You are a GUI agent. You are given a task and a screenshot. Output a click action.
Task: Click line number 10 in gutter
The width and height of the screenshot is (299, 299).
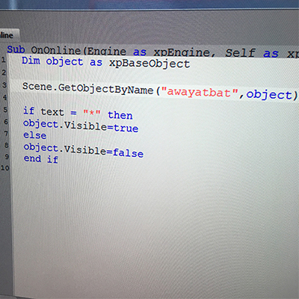click(5, 168)
